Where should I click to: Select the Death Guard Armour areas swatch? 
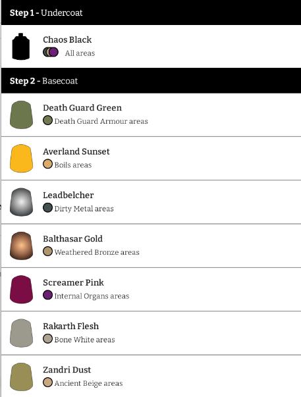tap(47, 120)
